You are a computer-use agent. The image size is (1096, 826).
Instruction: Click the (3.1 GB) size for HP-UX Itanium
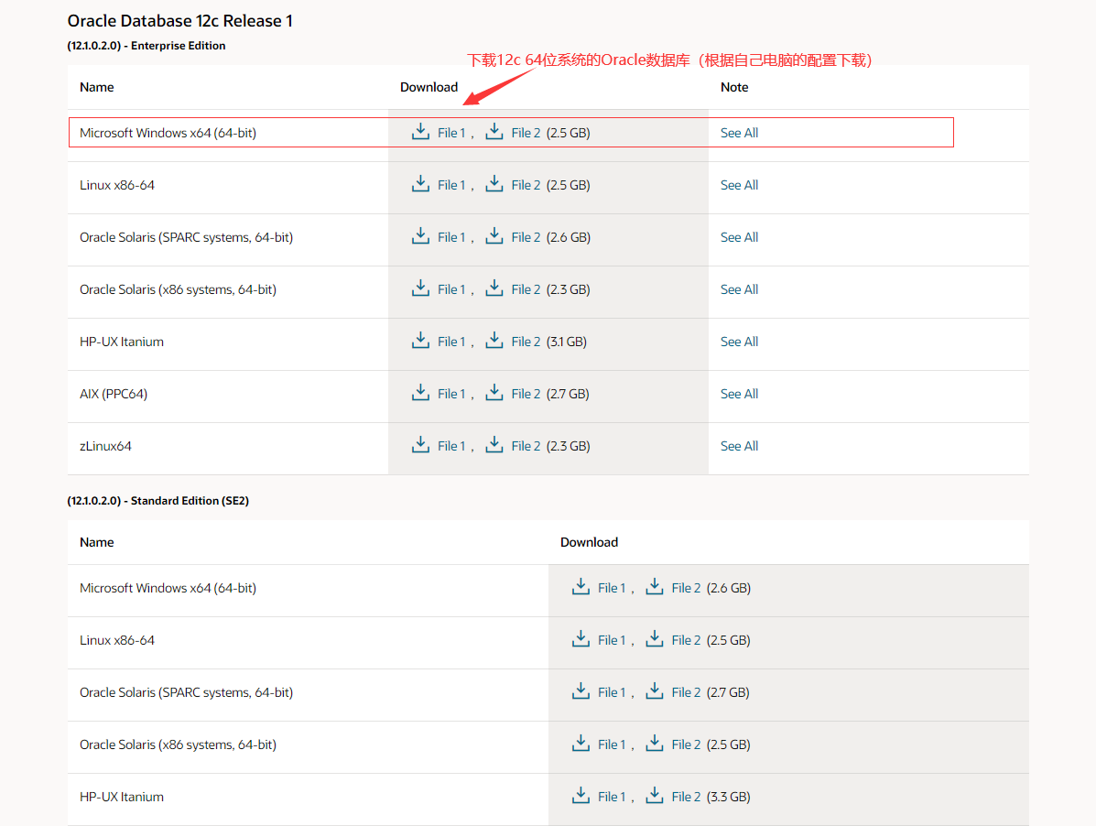567,342
